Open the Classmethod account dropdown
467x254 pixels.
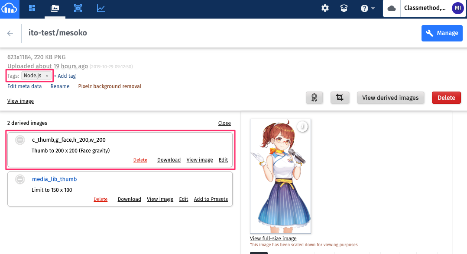(425, 8)
